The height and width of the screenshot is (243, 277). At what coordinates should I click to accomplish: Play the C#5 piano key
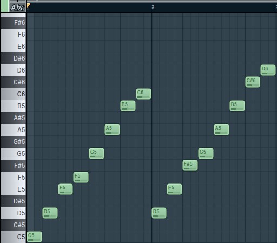click(13, 225)
